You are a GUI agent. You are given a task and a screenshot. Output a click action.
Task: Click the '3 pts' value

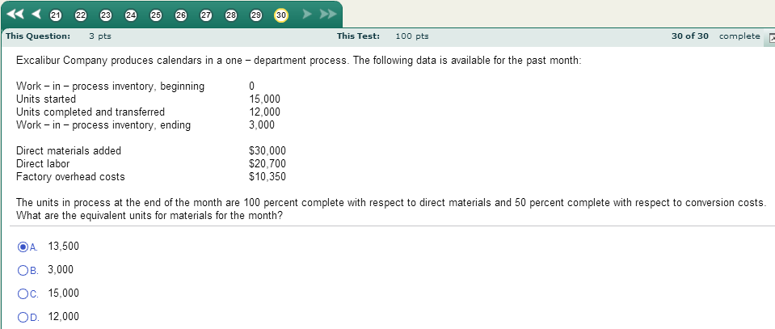tap(100, 36)
